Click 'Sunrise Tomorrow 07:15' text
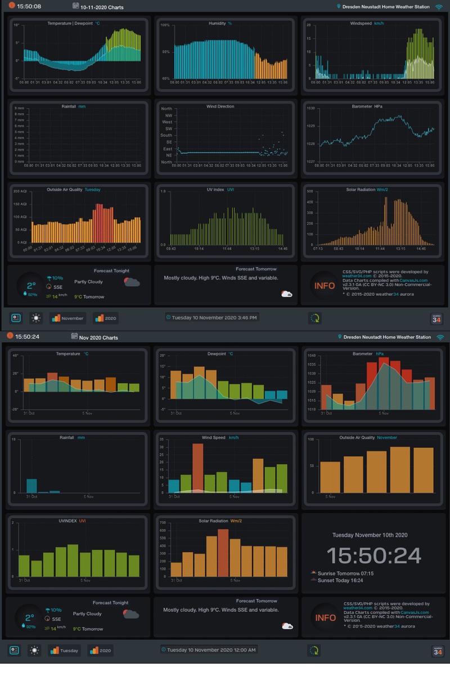The width and height of the screenshot is (450, 676). pos(345,573)
